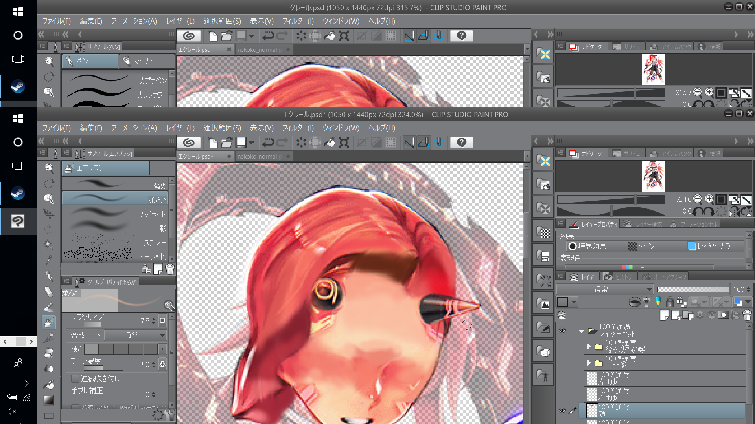
Task: Open the layer color dropdown arrow
Action: [748, 302]
